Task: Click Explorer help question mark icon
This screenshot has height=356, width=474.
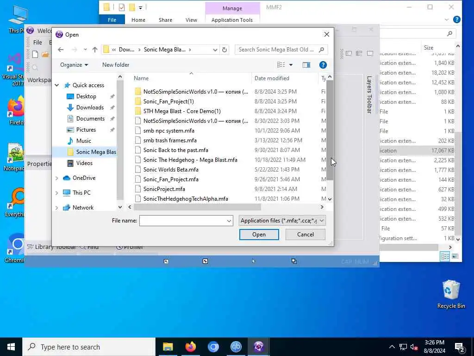Action: [x=457, y=19]
